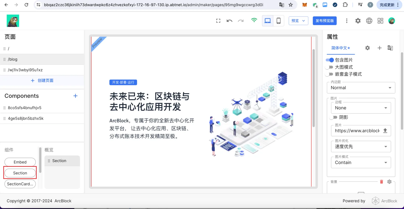Open the browser media control icon
This screenshot has height=209, width=404.
tap(360, 5)
